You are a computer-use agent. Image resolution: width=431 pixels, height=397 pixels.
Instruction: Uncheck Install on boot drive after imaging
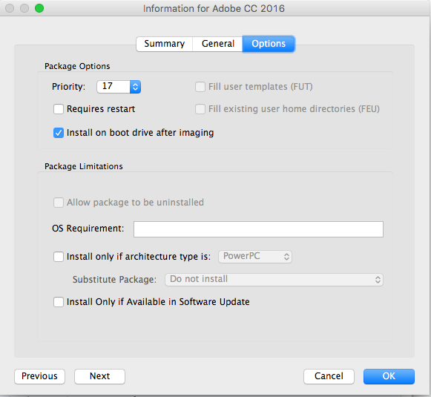tap(59, 133)
